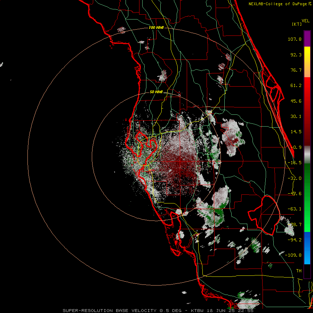This screenshot has width=313, height=313.
Task: Select the -16.5 velocity scale label
Action: [295, 163]
